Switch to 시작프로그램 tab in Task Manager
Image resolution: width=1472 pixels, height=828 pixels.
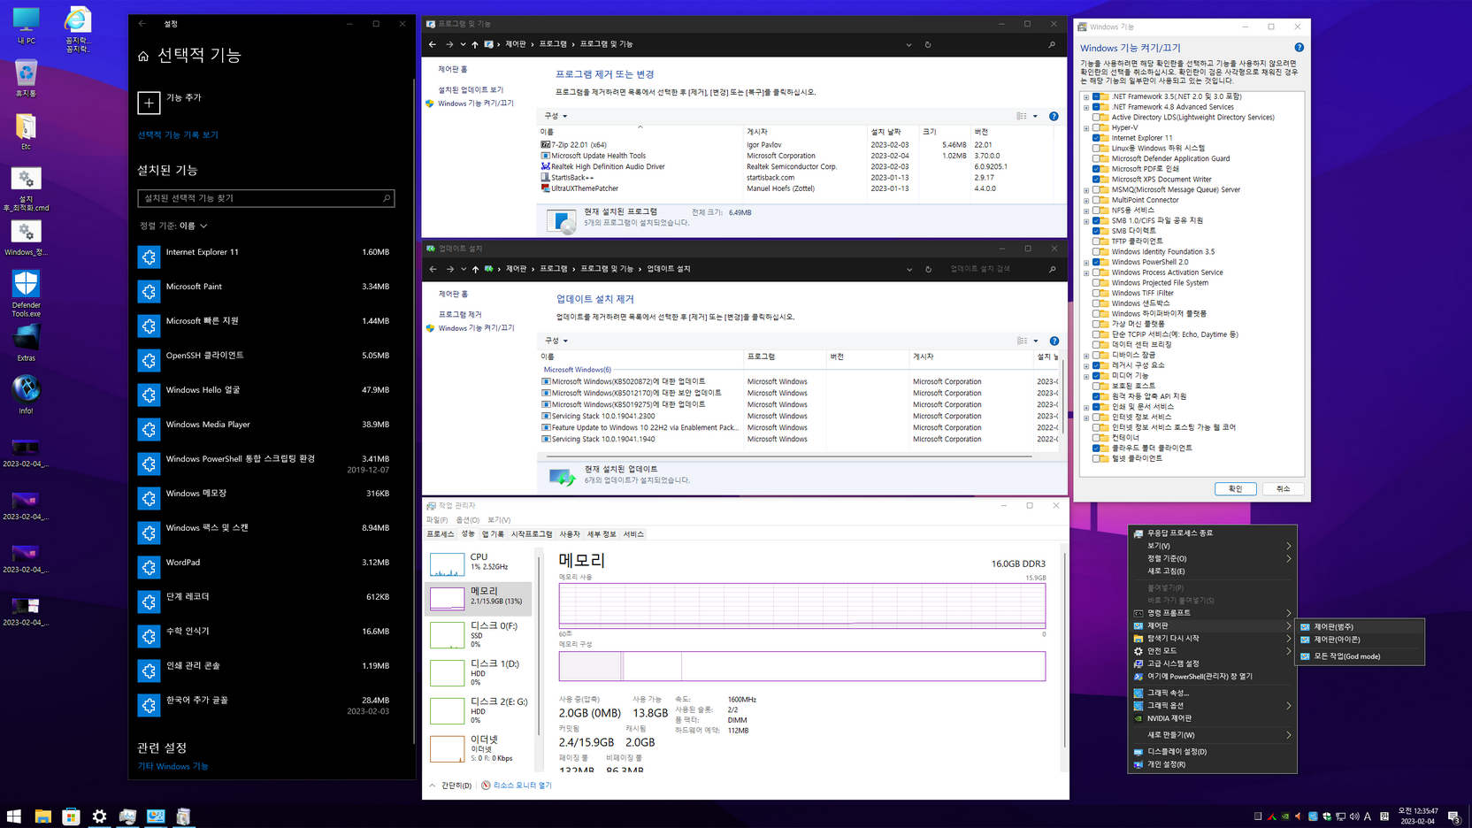click(x=532, y=534)
